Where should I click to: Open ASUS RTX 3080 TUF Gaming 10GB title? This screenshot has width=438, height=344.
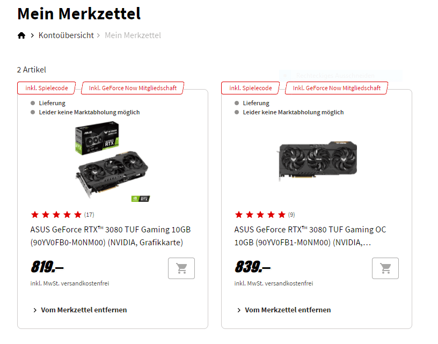coord(110,236)
